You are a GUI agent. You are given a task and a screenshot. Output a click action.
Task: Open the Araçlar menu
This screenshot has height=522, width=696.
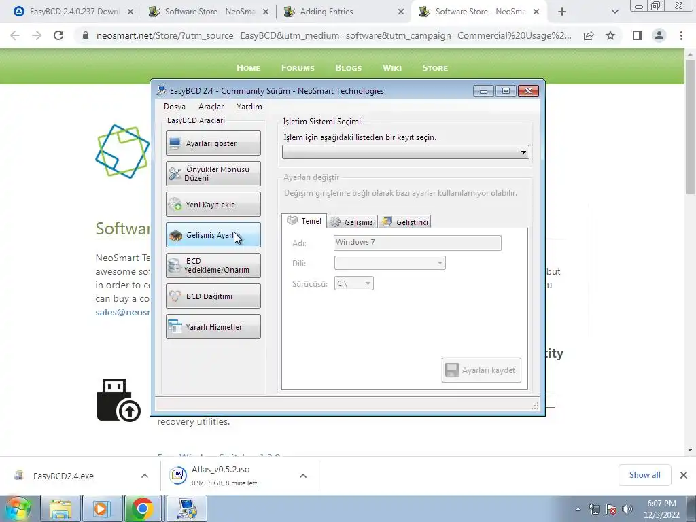(211, 107)
